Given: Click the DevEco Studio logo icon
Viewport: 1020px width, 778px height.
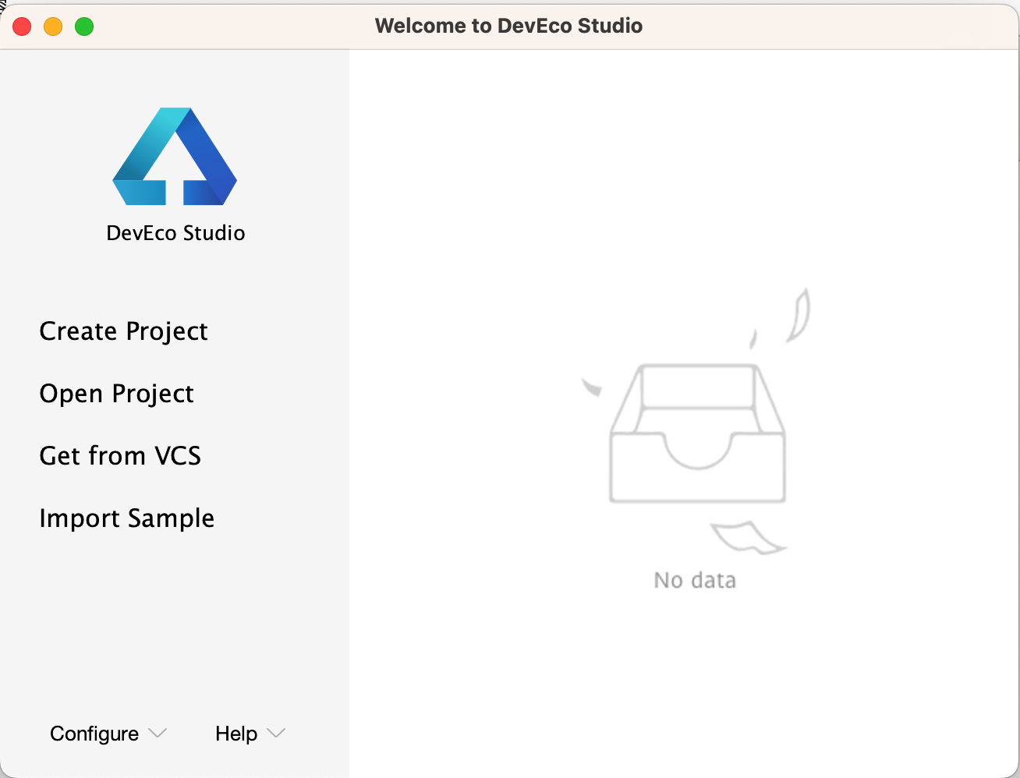Looking at the screenshot, I should [x=175, y=157].
